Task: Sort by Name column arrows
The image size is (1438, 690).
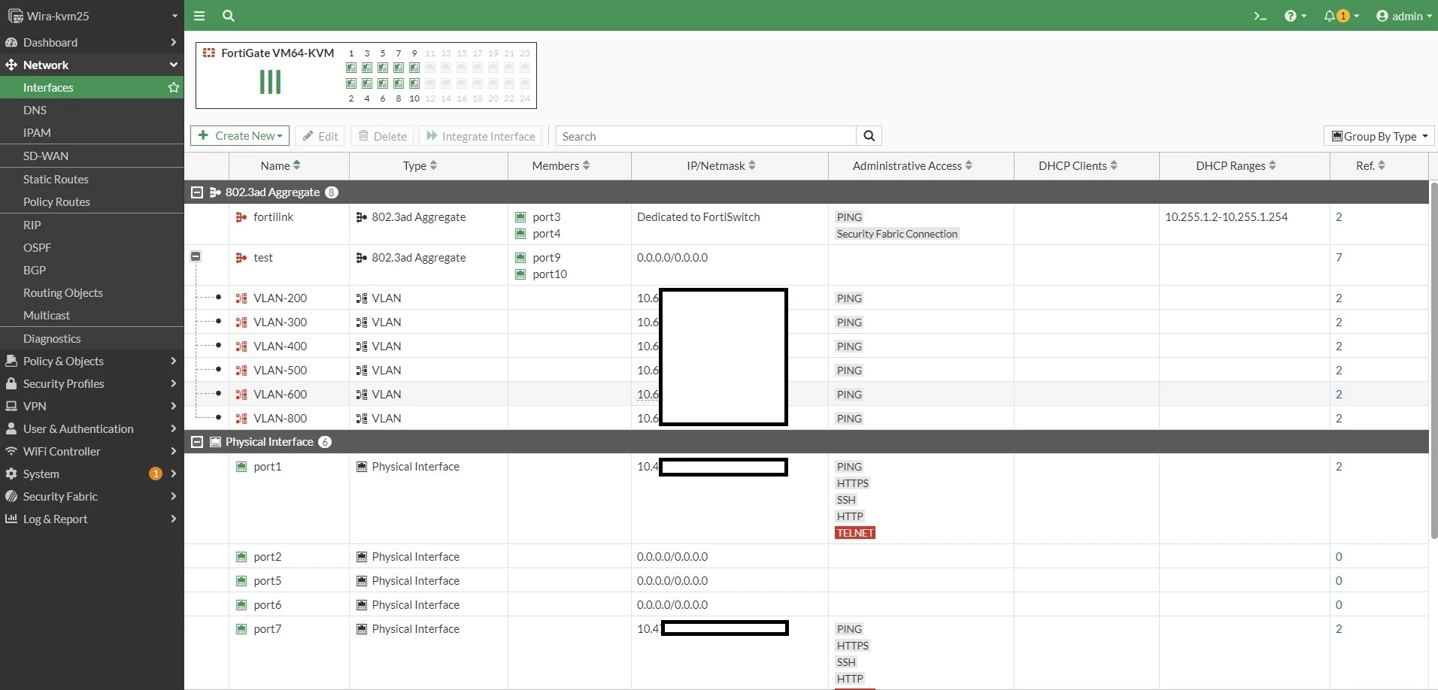Action: point(296,165)
